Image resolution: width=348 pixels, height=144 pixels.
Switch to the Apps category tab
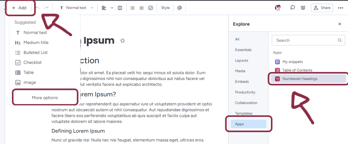(x=249, y=124)
